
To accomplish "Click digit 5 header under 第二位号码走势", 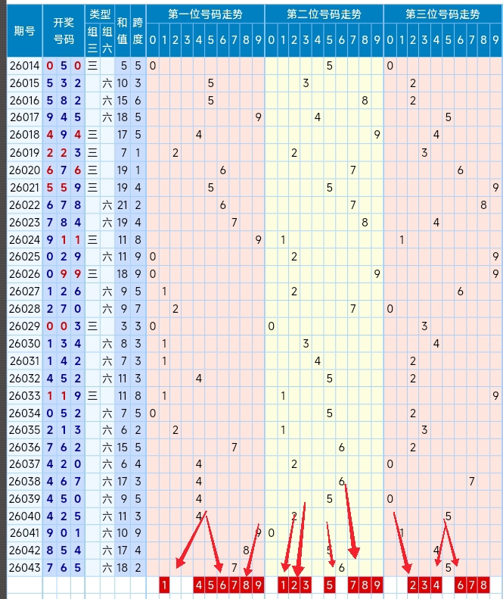I will [329, 39].
